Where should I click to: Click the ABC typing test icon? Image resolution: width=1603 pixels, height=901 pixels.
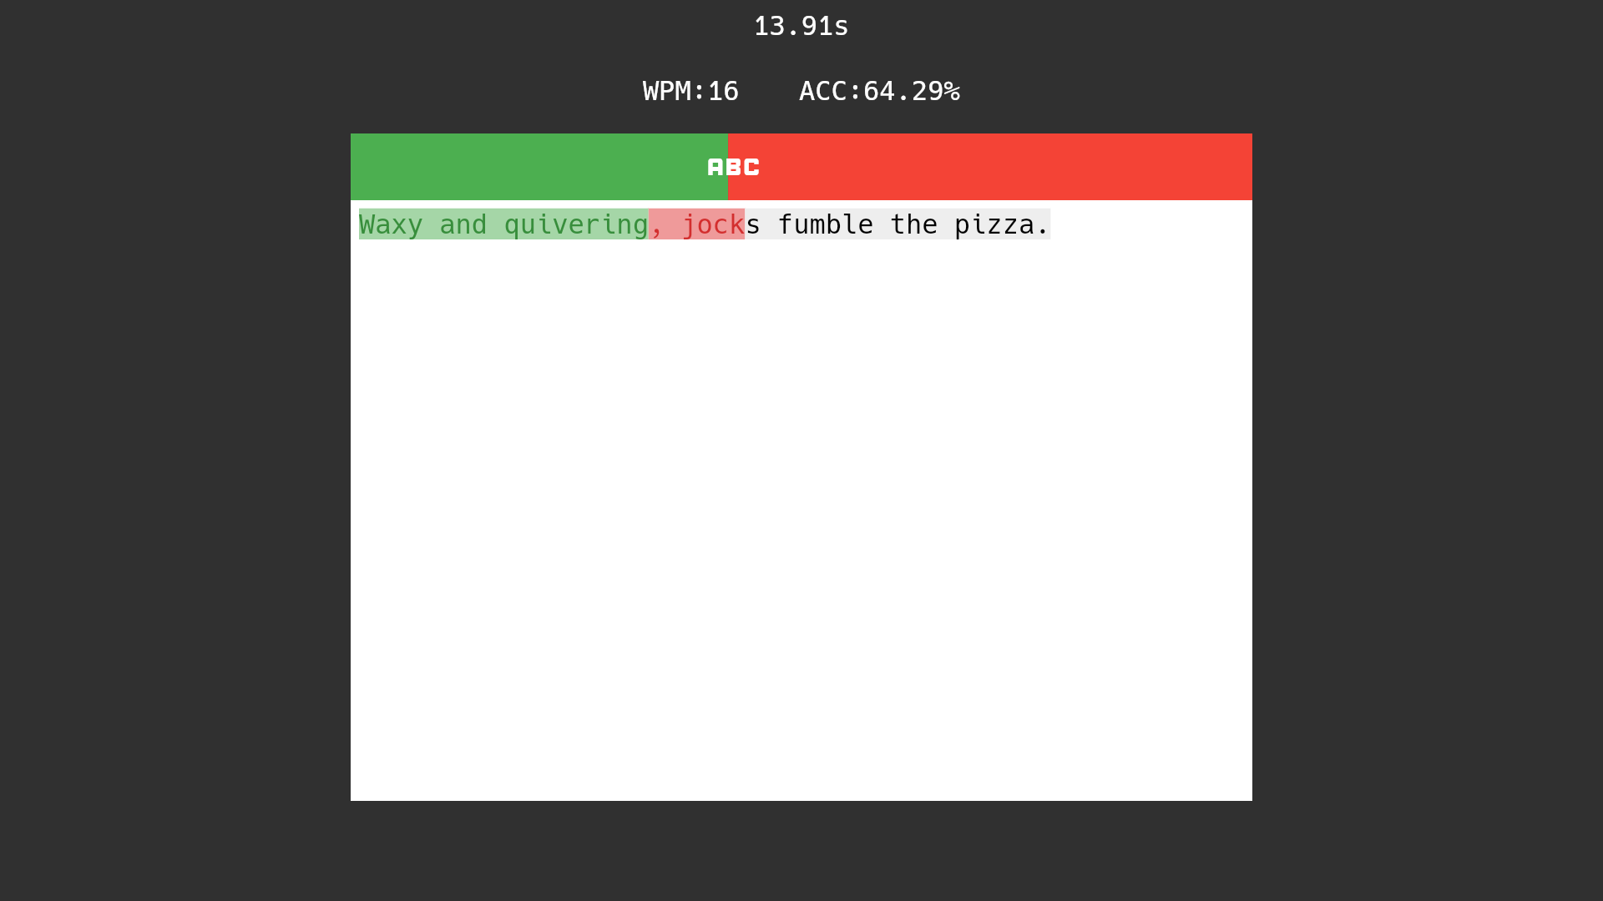coord(732,166)
